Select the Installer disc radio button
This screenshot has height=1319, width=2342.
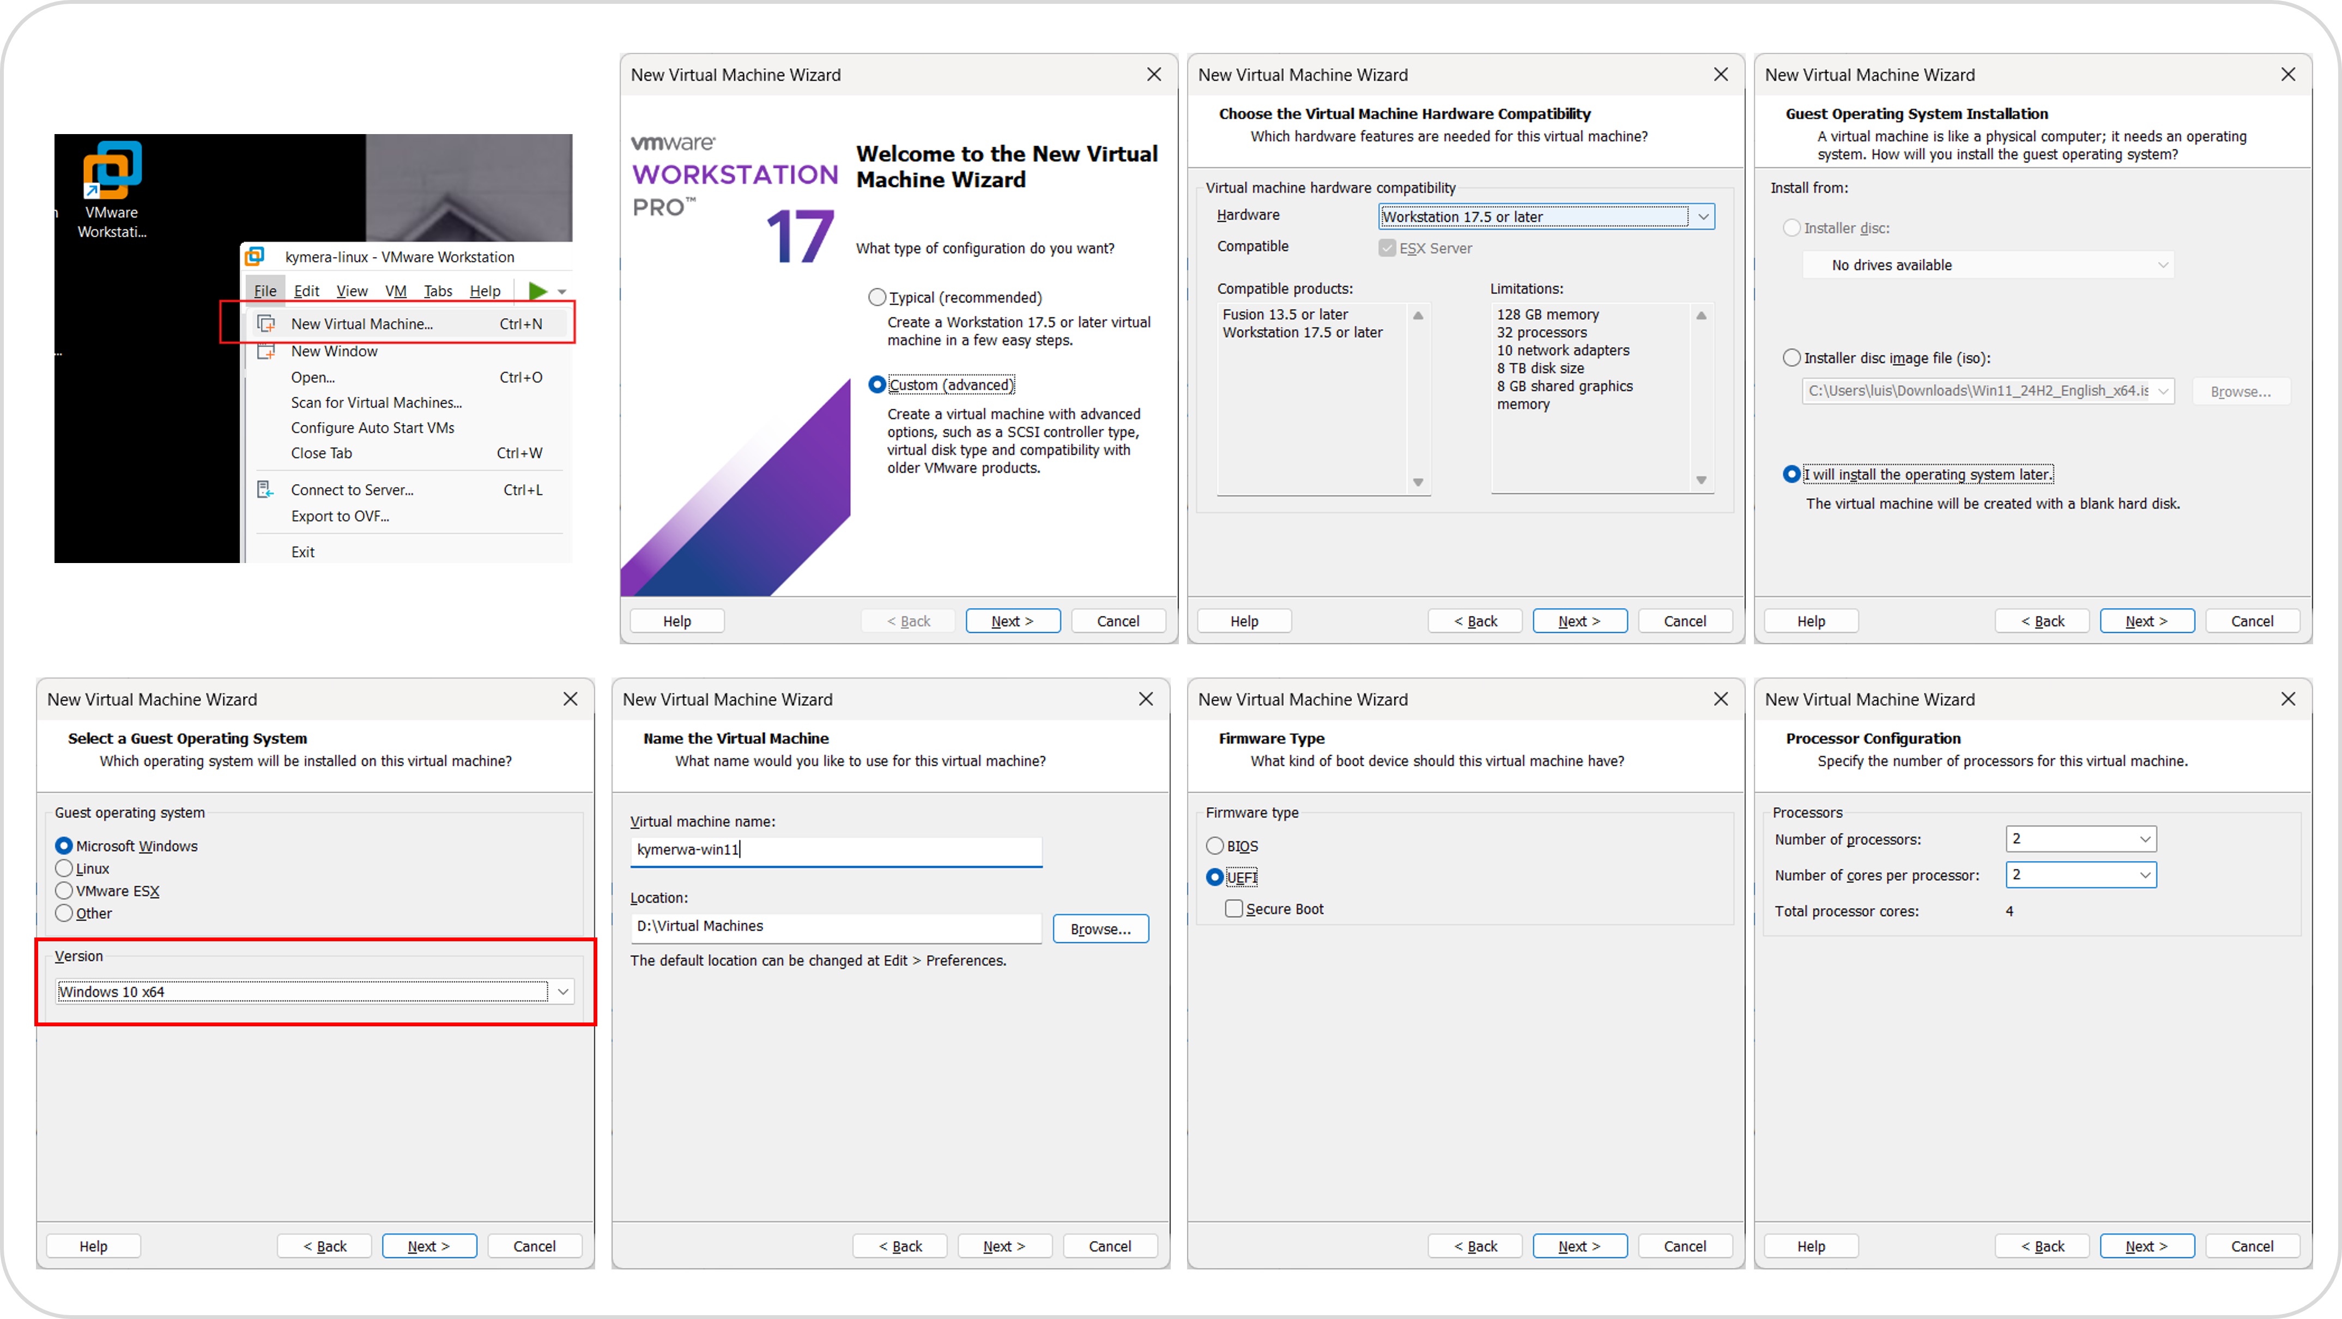pos(1791,228)
